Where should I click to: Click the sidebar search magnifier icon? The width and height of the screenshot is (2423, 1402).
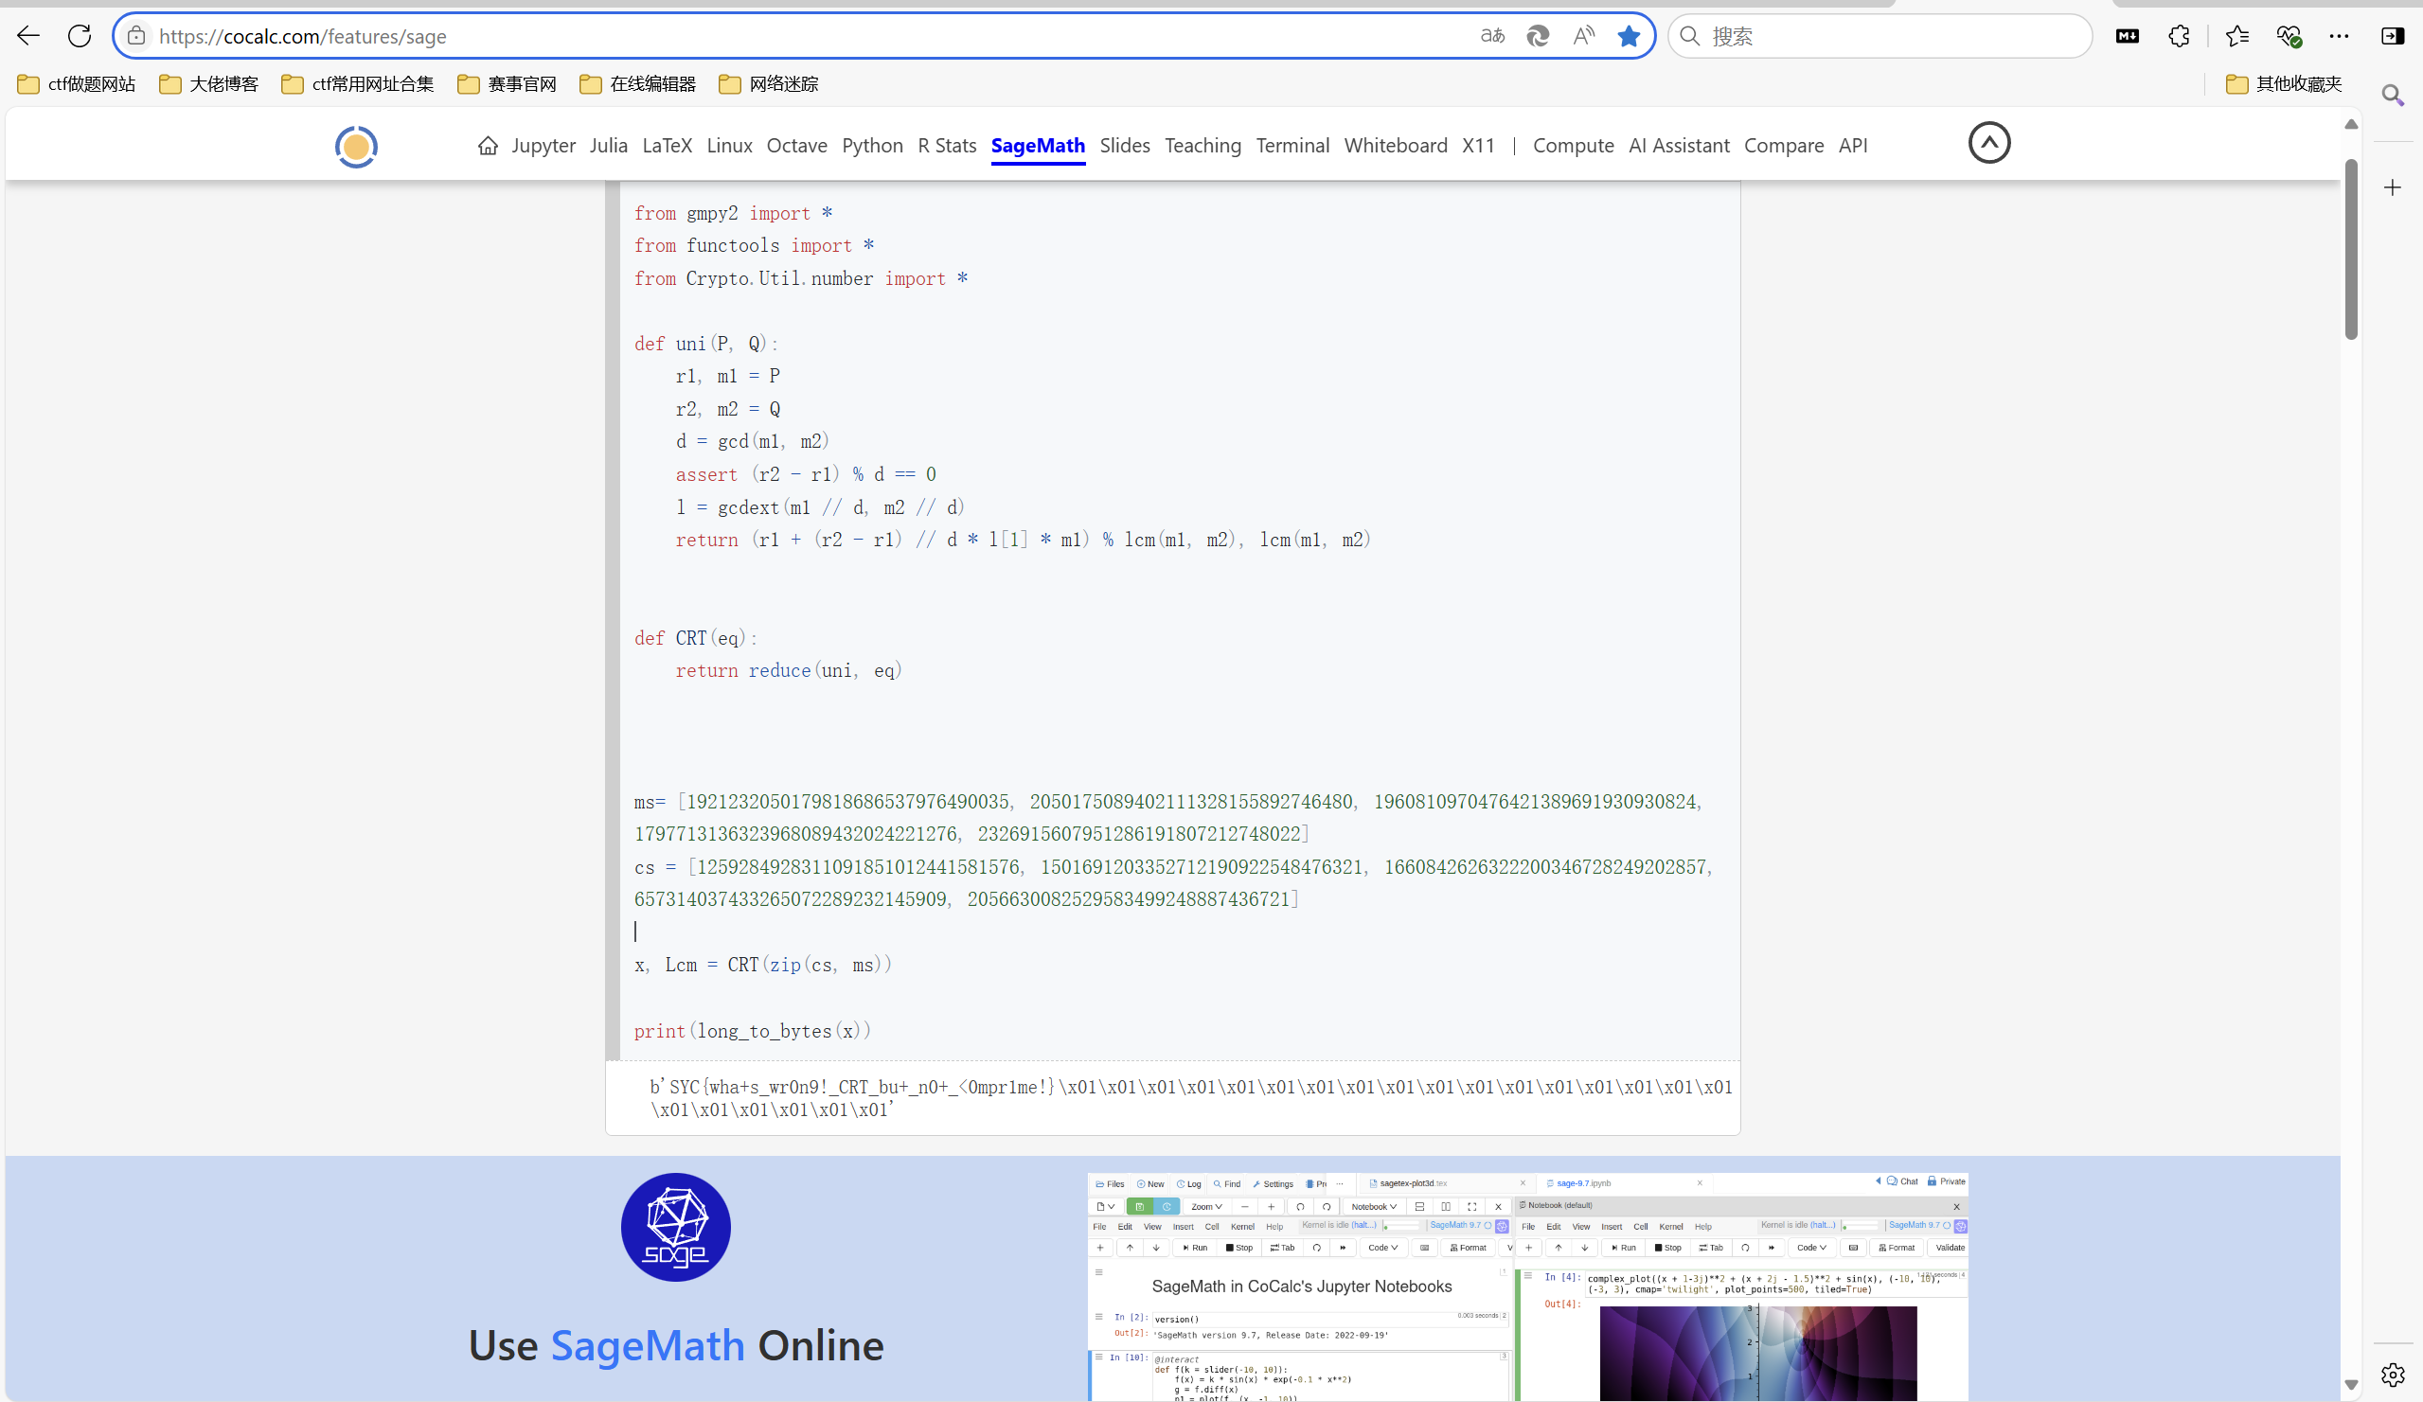(x=2394, y=95)
